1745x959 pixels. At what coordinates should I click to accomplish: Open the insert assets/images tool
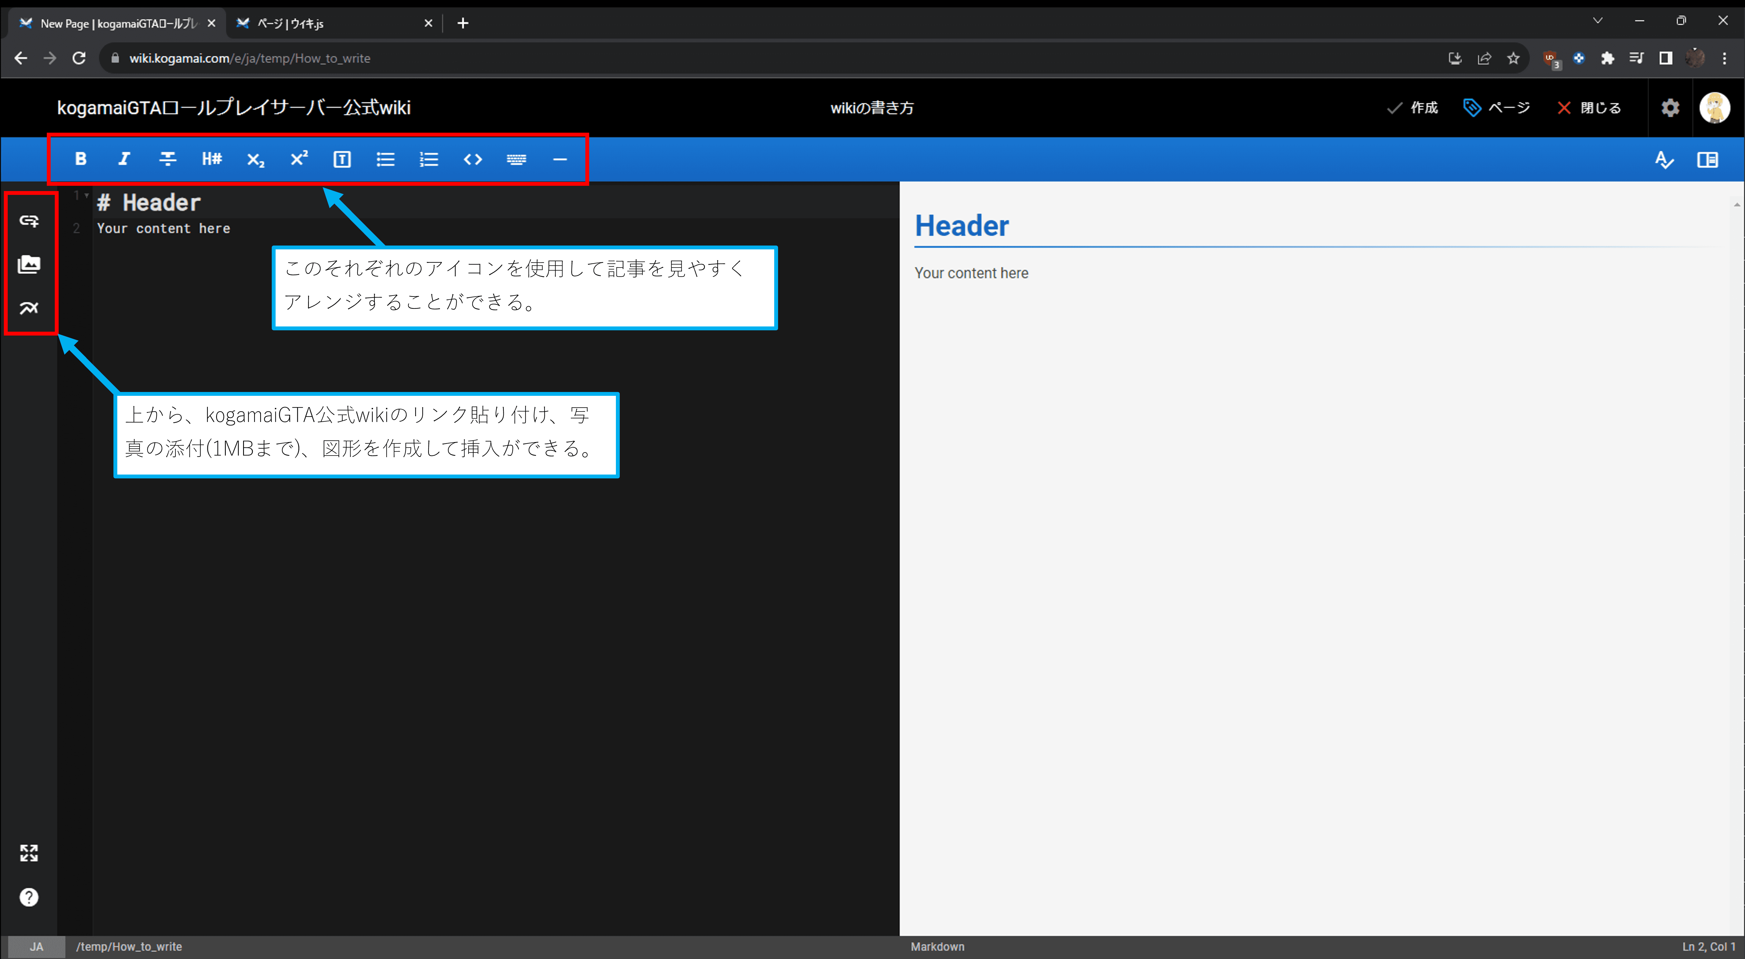pos(29,264)
